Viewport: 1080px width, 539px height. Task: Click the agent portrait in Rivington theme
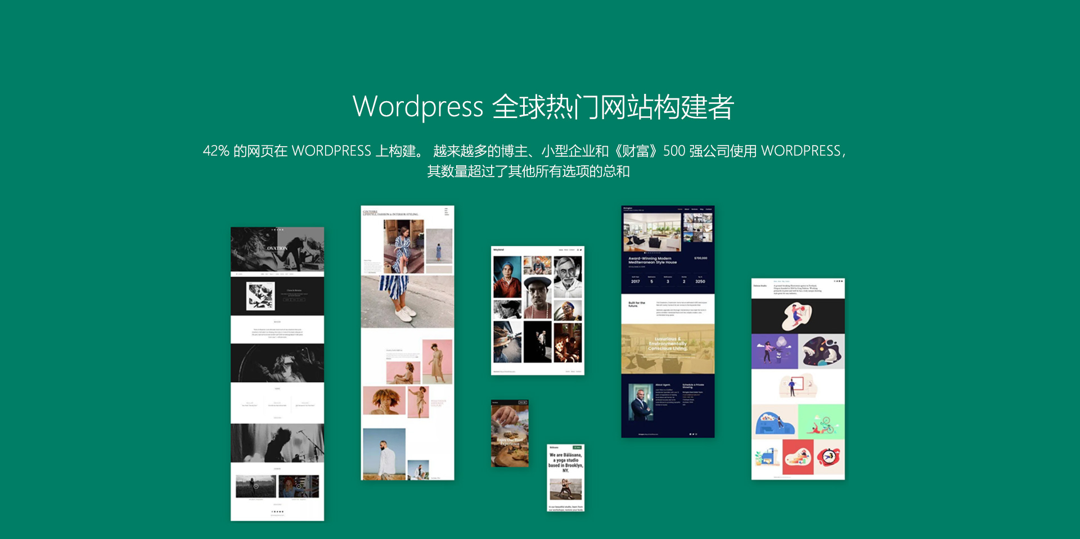pyautogui.click(x=640, y=402)
